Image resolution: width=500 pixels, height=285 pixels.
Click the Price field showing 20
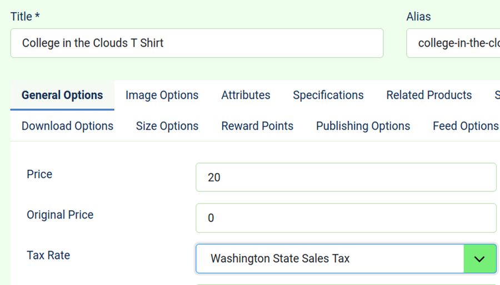(346, 177)
